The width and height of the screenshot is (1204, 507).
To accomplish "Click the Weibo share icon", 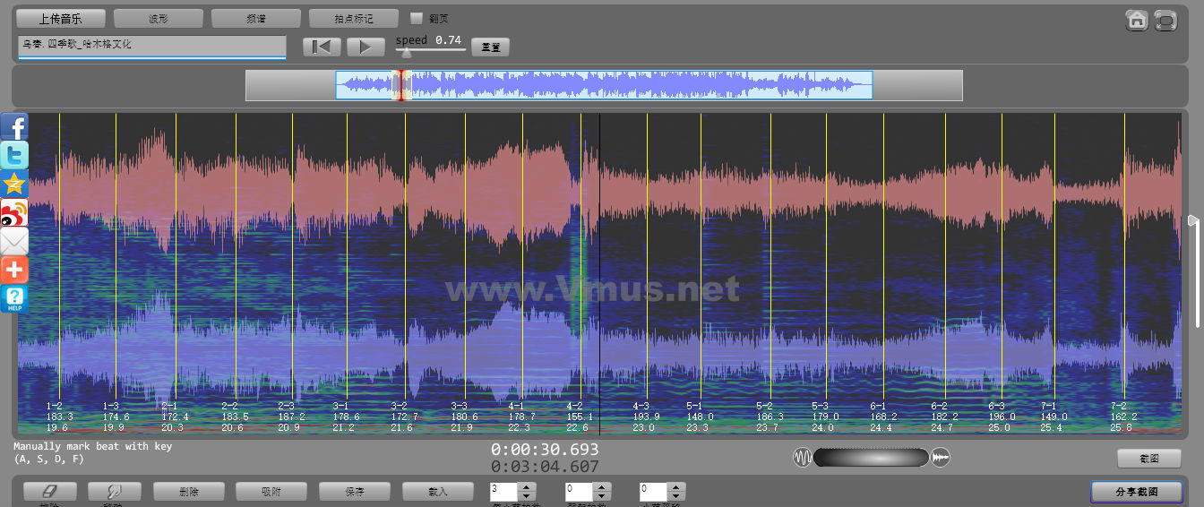I will pyautogui.click(x=14, y=212).
